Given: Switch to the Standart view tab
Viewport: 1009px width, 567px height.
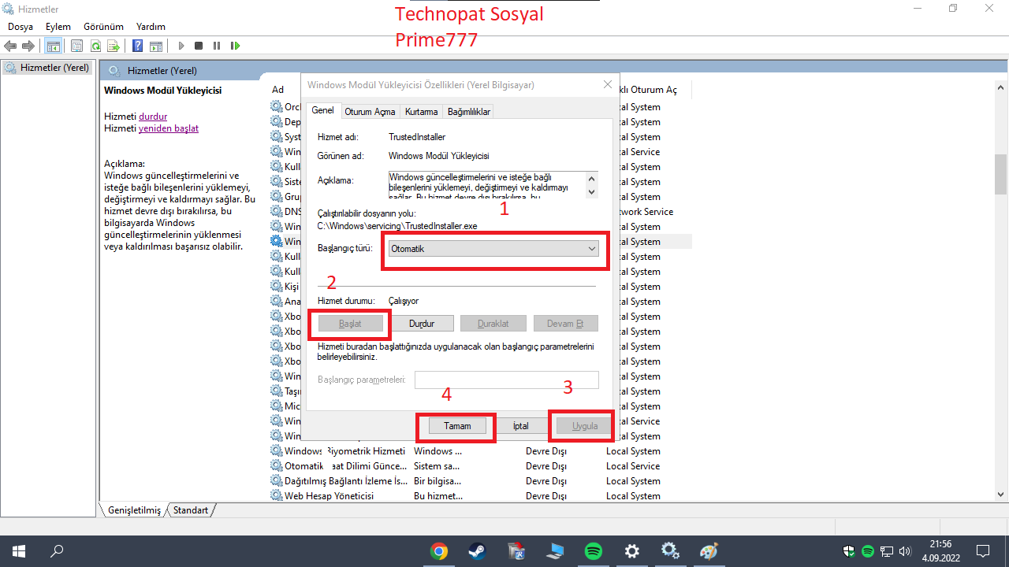Looking at the screenshot, I should point(191,510).
